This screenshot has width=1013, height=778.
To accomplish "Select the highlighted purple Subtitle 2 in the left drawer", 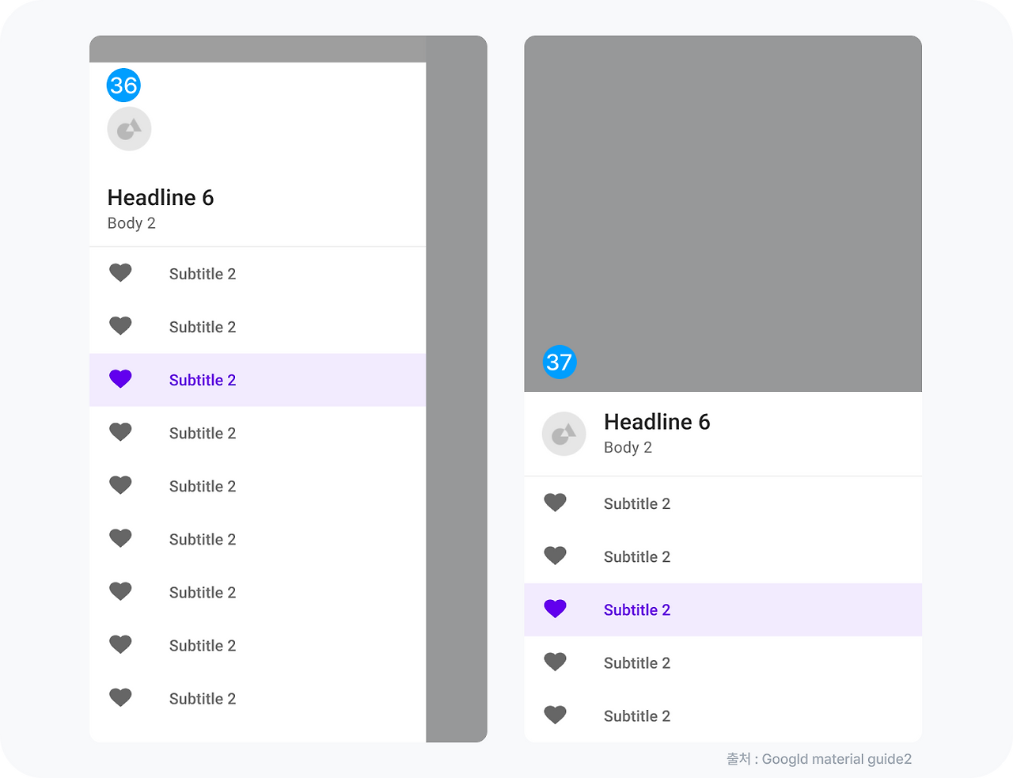I will pyautogui.click(x=203, y=380).
